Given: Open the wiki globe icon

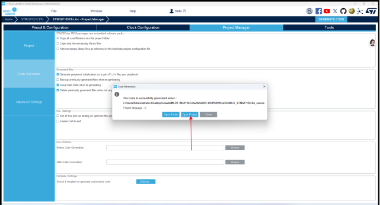Looking at the screenshot, I should click(351, 11).
